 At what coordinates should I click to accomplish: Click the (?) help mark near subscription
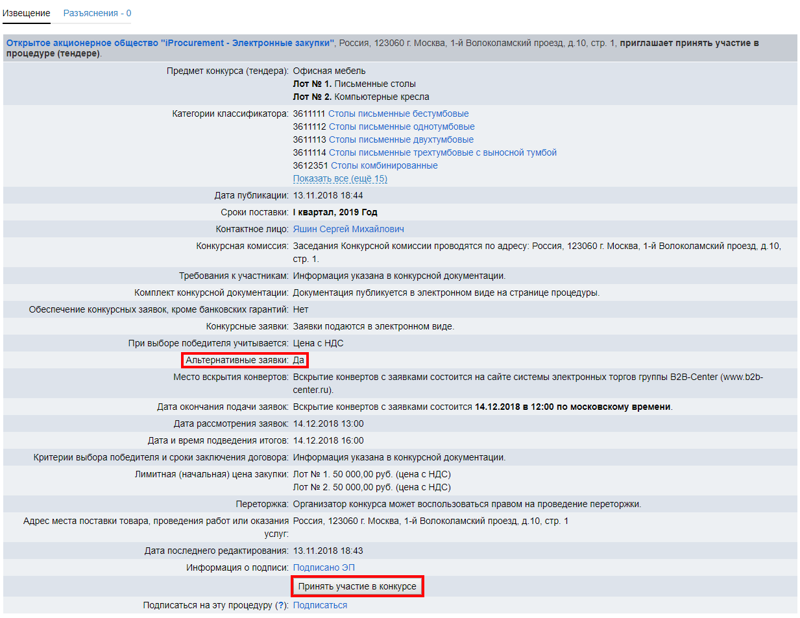point(281,605)
